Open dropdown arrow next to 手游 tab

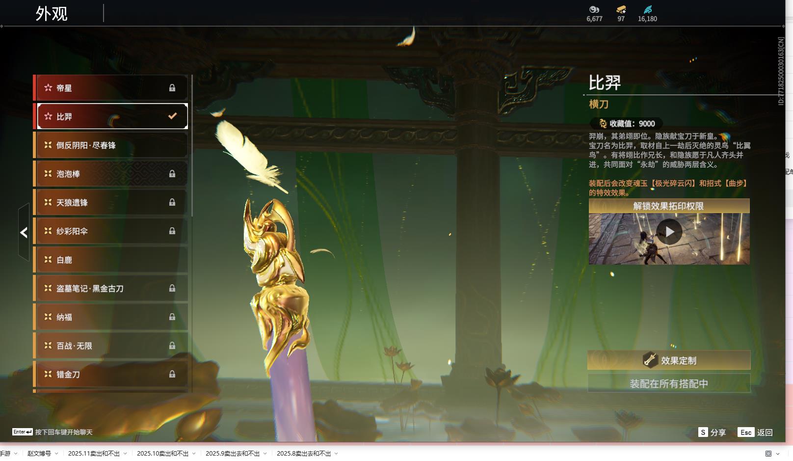point(16,454)
